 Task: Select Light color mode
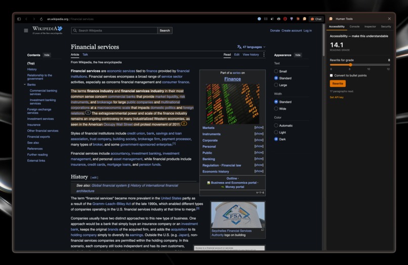point(276,132)
